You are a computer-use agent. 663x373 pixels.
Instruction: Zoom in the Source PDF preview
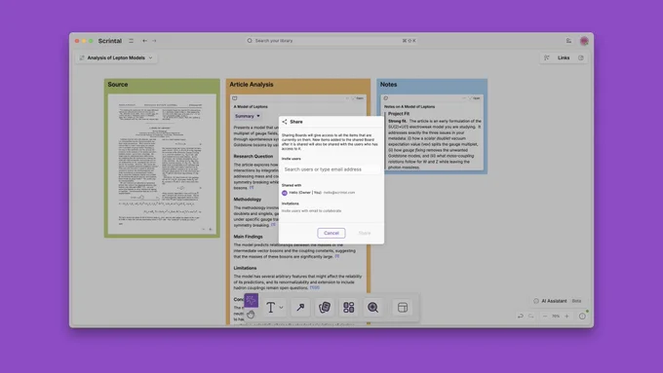[x=211, y=230]
